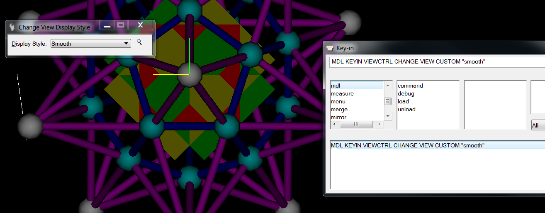Select 'menu' in the keyword list
Viewport: 545px width, 213px height.
pos(357,101)
